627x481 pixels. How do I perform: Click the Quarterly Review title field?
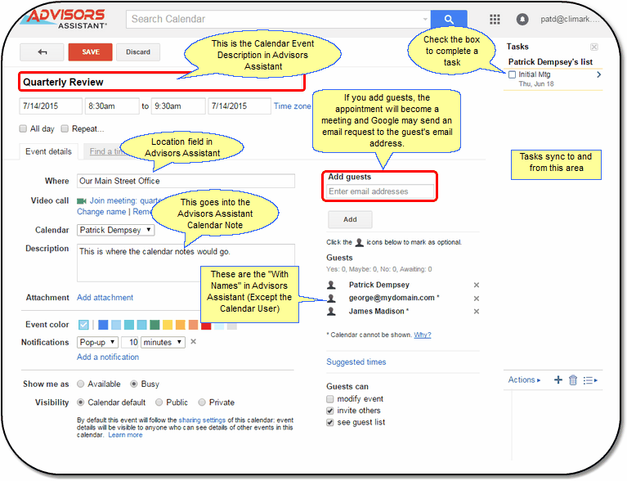tap(162, 82)
